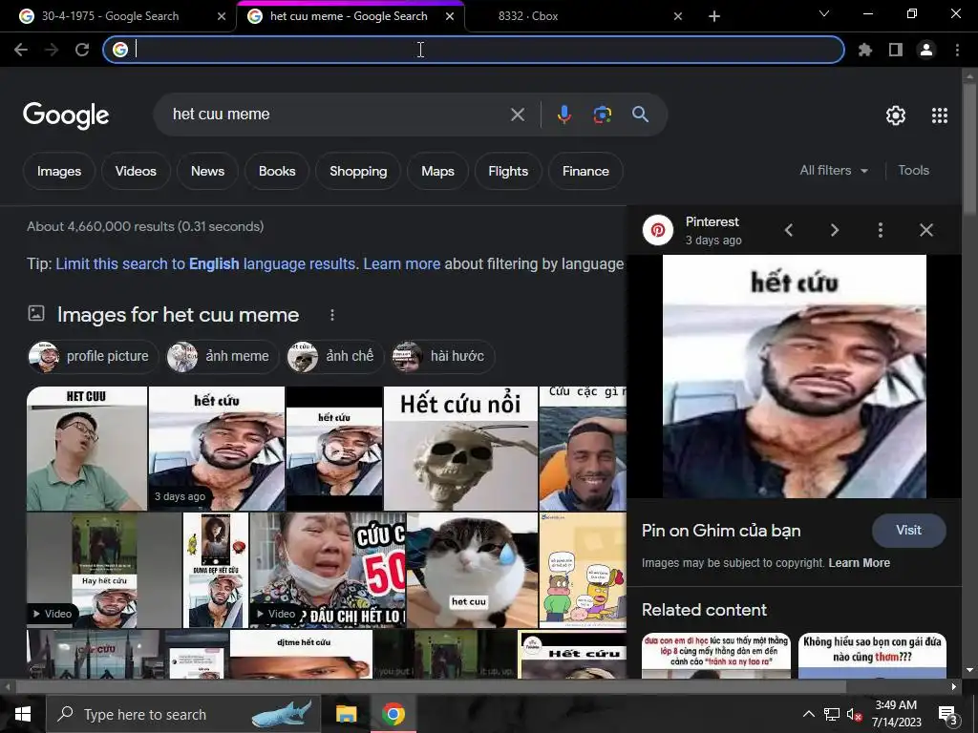Open the clock showing 3:49 AM
The width and height of the screenshot is (978, 733).
(896, 714)
